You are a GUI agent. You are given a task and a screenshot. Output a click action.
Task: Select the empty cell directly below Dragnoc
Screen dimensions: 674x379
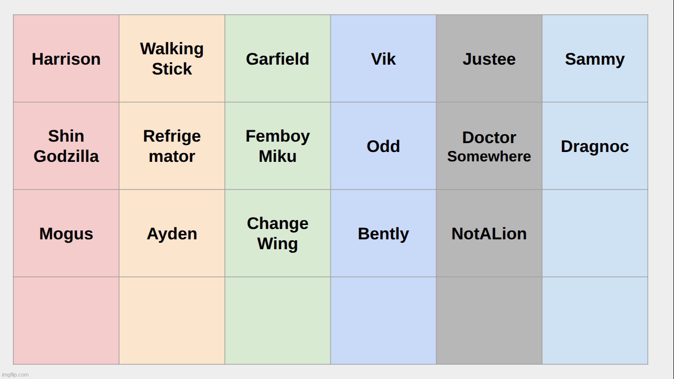click(x=595, y=233)
